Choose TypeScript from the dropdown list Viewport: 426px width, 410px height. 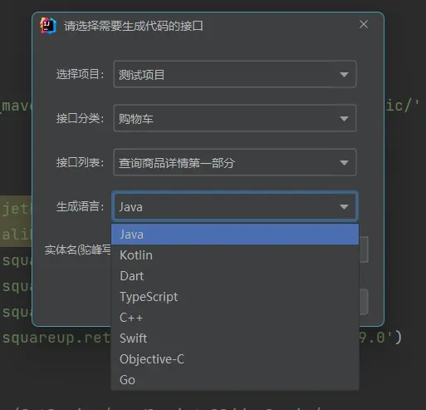tap(235, 297)
